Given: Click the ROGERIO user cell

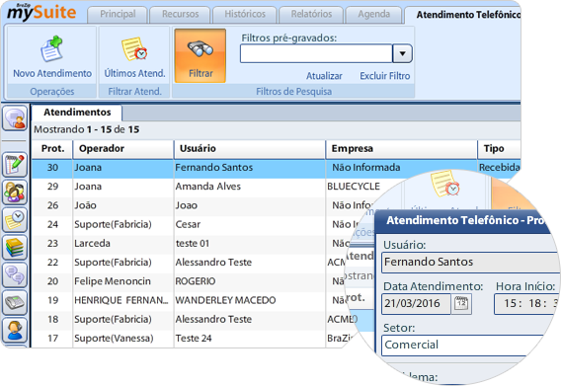Looking at the screenshot, I should coord(196,281).
